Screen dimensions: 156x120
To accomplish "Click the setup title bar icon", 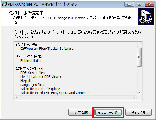I will coord(4,4).
